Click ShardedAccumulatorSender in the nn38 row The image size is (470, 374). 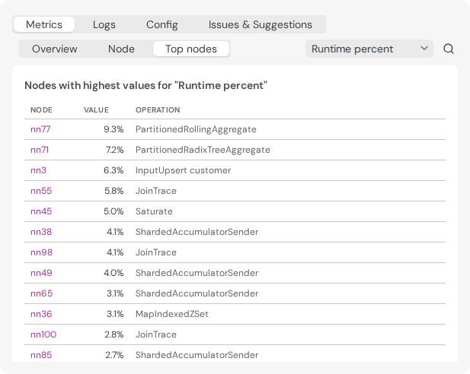pos(197,232)
